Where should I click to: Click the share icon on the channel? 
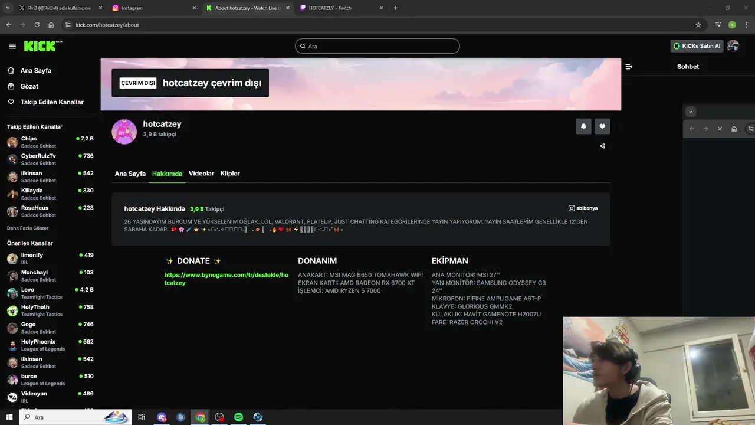pyautogui.click(x=602, y=146)
